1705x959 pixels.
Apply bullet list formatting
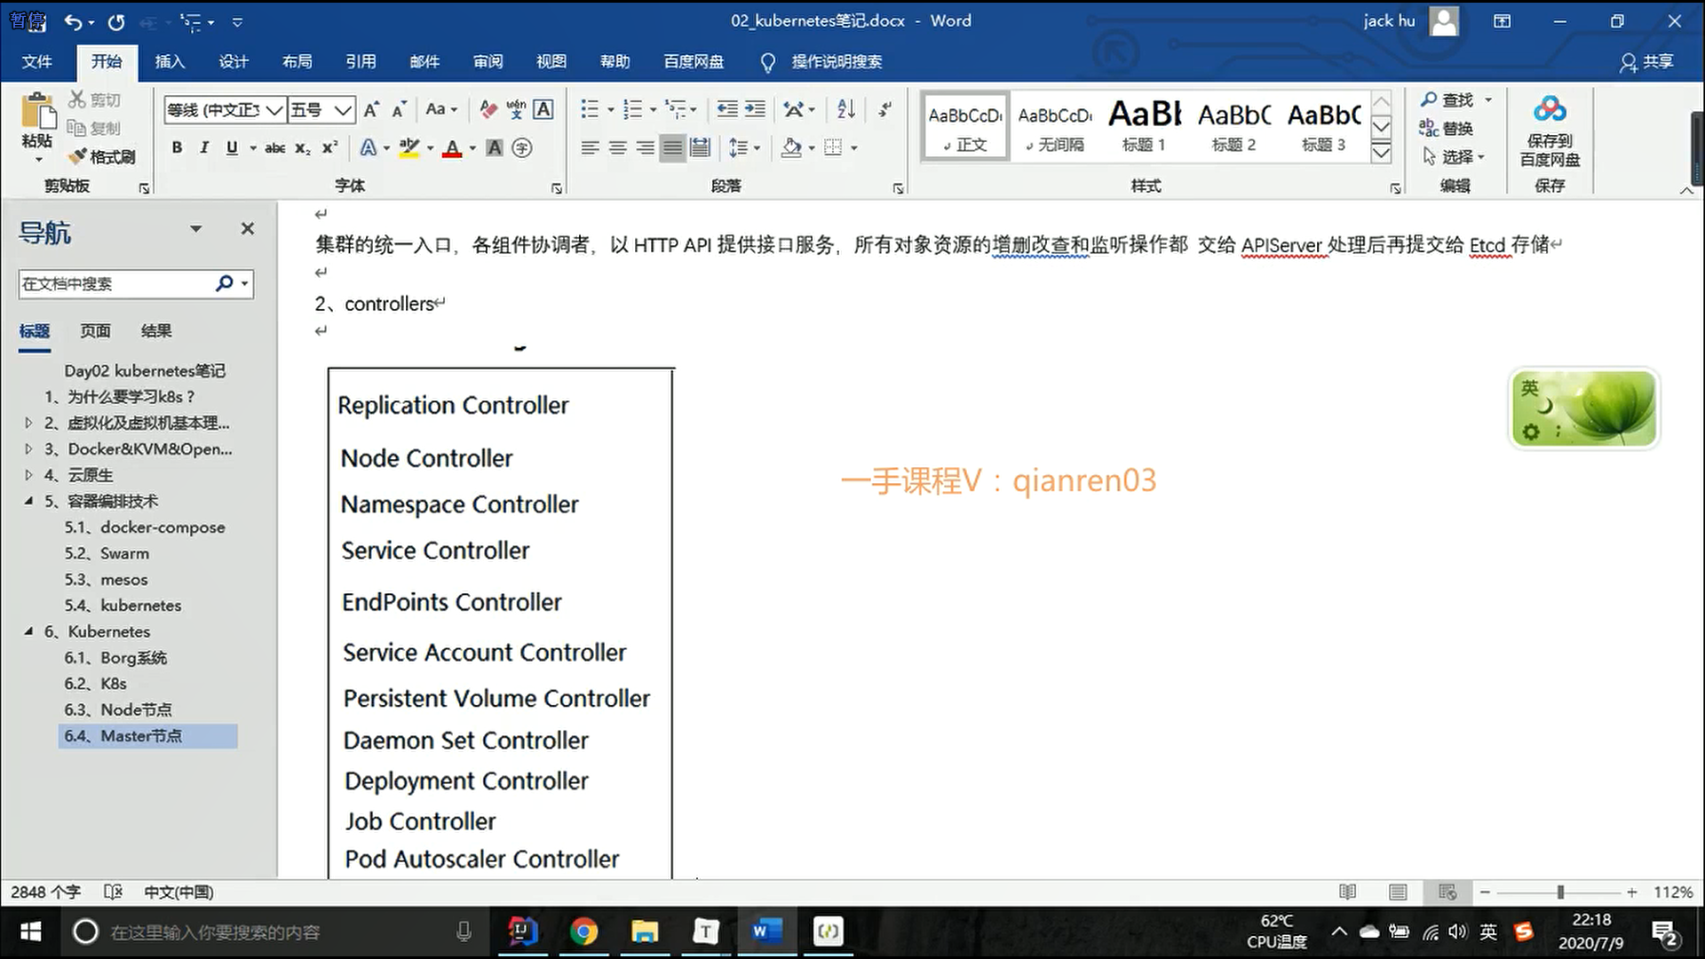(x=589, y=109)
